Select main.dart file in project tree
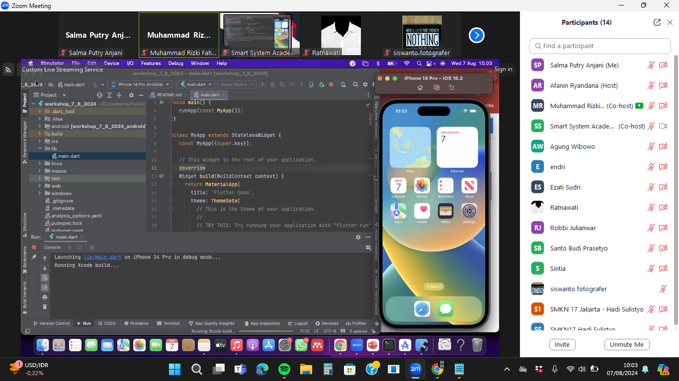The image size is (679, 381). point(69,156)
